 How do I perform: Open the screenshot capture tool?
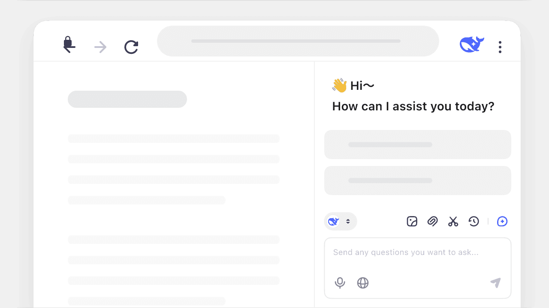click(x=412, y=222)
